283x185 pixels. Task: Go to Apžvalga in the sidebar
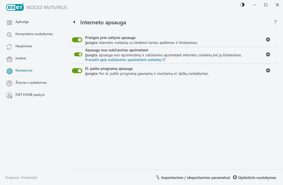point(9,22)
